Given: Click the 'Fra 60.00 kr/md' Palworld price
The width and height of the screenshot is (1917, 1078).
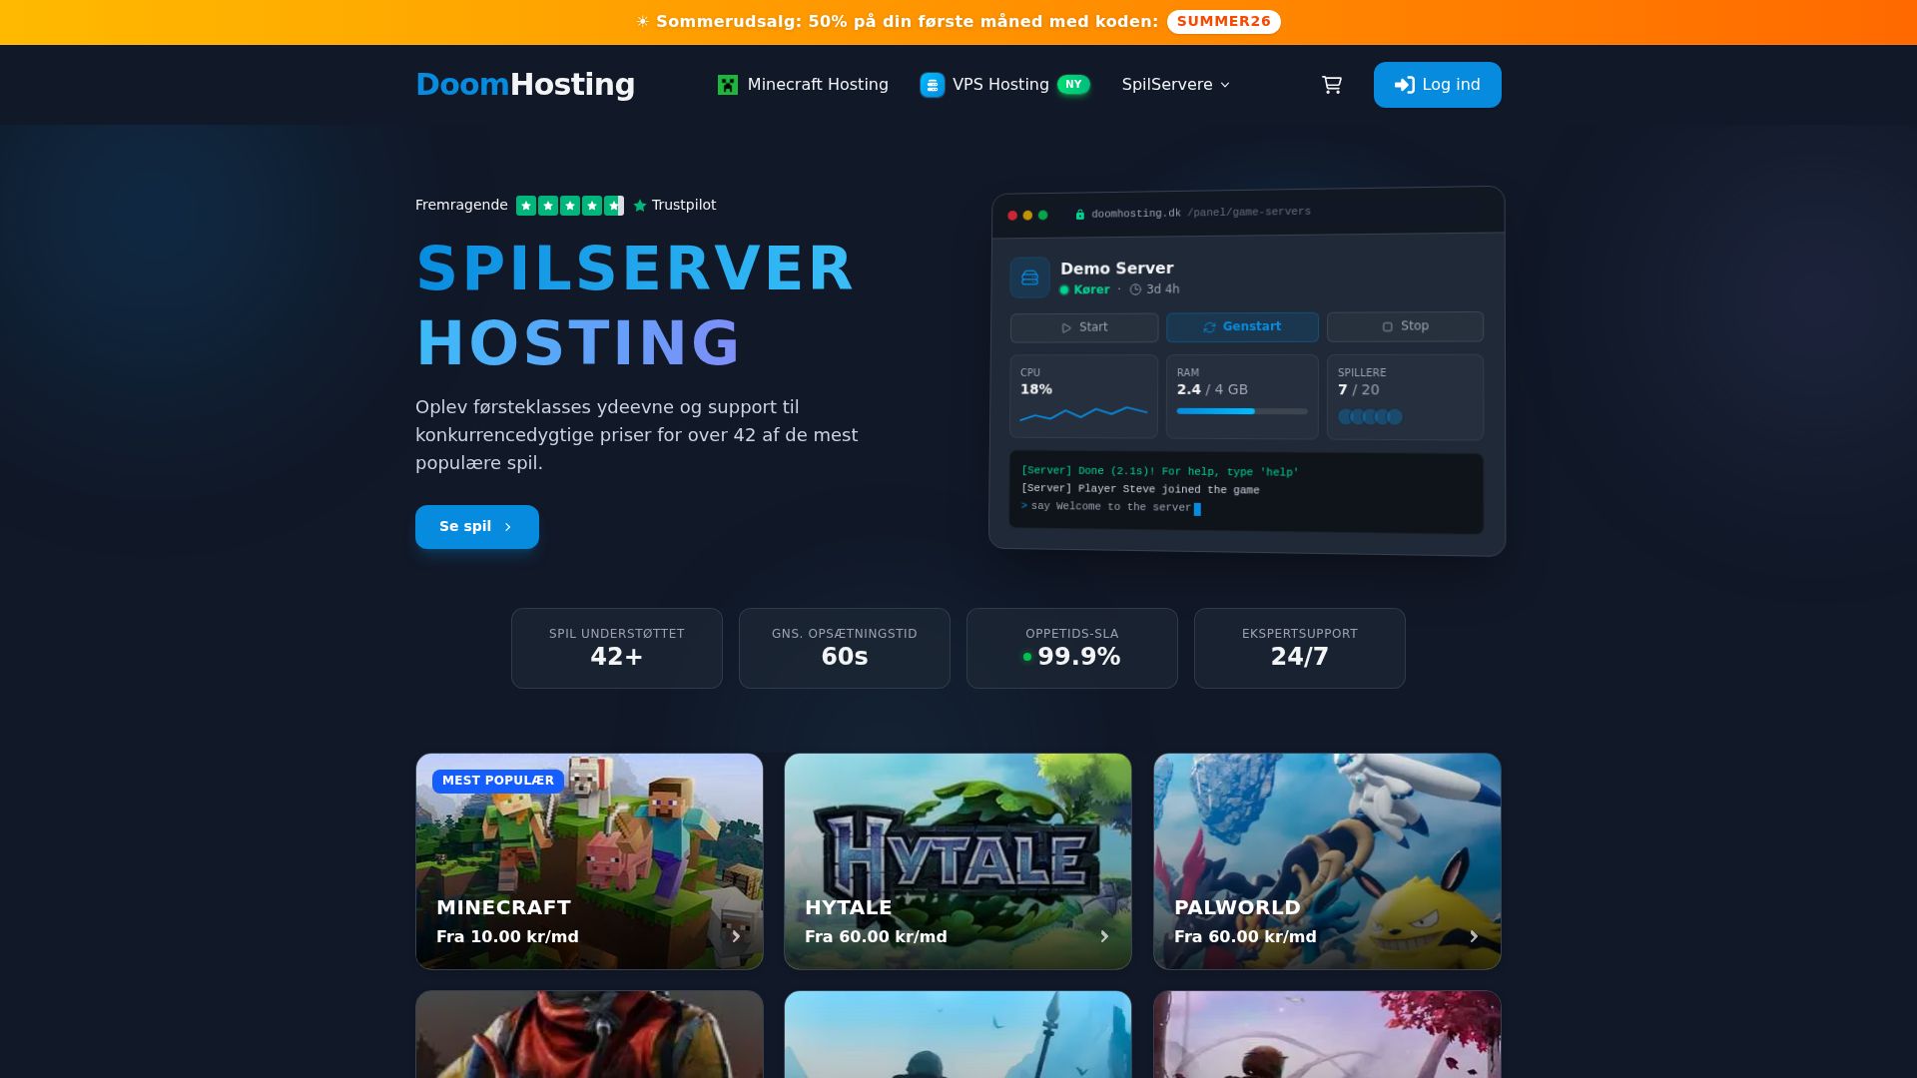Looking at the screenshot, I should click(1245, 936).
